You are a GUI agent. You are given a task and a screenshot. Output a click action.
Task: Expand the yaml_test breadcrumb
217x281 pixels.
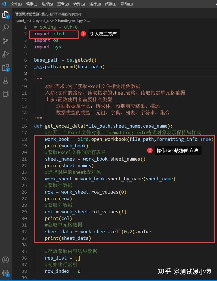coord(24,21)
